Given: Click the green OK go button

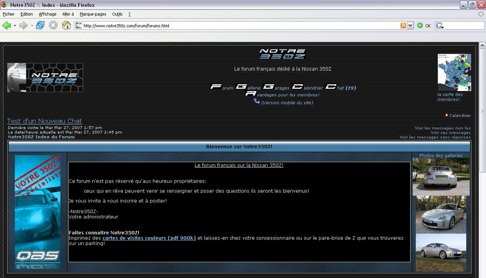Looking at the screenshot, I should [424, 26].
